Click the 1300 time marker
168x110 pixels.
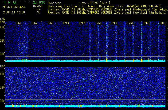click(162, 23)
